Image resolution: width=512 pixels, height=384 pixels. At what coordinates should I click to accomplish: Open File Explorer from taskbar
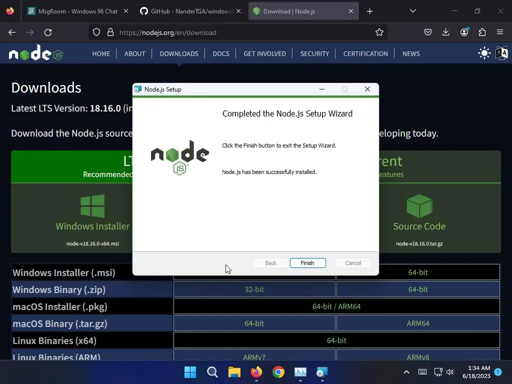tap(234, 372)
